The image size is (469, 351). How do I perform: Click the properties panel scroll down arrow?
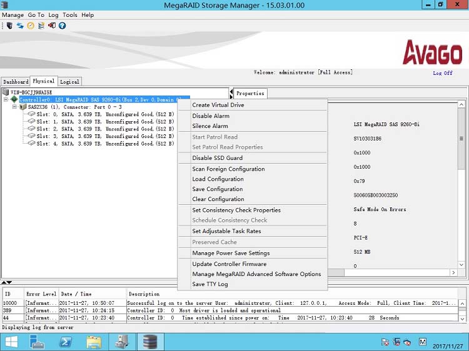pos(461,265)
